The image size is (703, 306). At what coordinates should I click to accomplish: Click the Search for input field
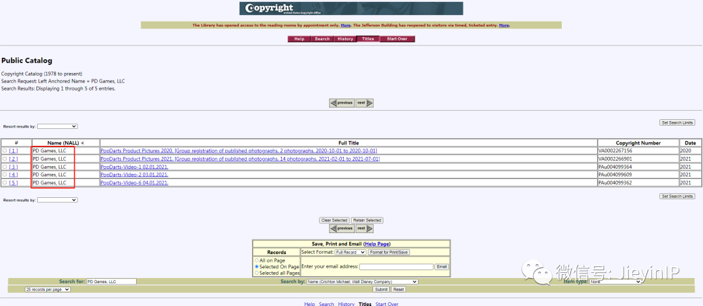tap(111, 281)
